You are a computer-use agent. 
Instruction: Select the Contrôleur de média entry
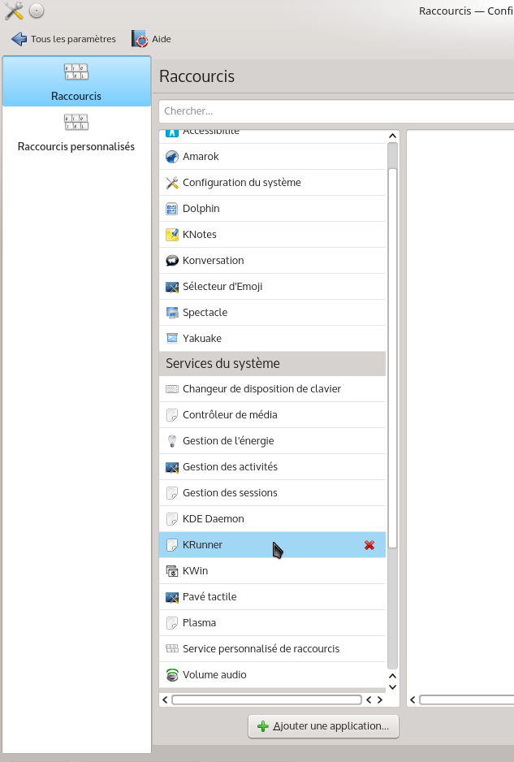[x=273, y=415]
